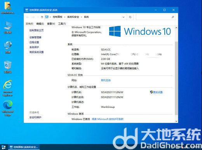Click the shield icon beside Change settings

click(x=151, y=92)
